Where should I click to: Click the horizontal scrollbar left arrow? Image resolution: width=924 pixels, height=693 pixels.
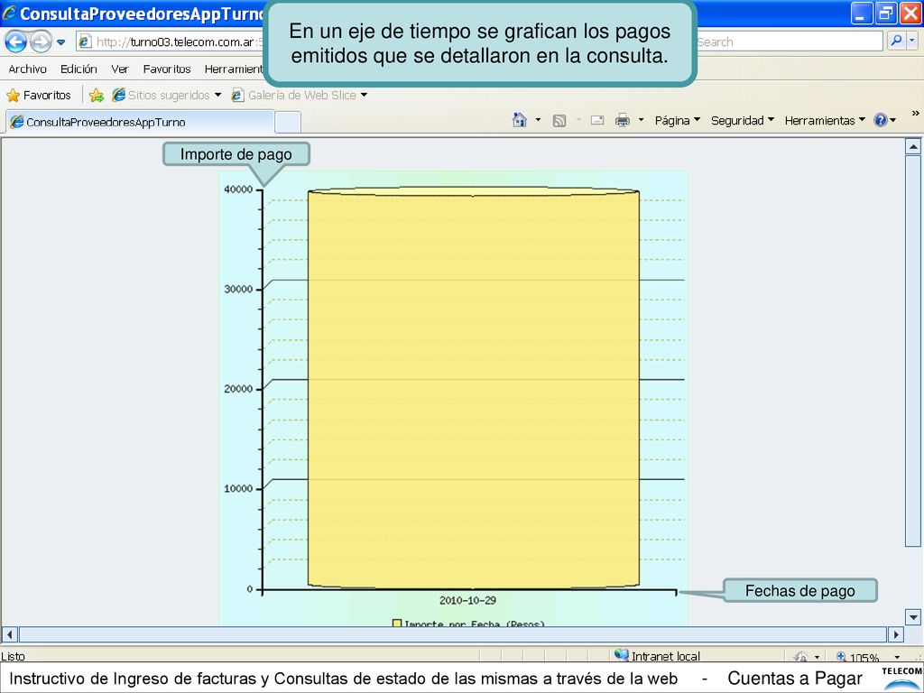(x=9, y=634)
